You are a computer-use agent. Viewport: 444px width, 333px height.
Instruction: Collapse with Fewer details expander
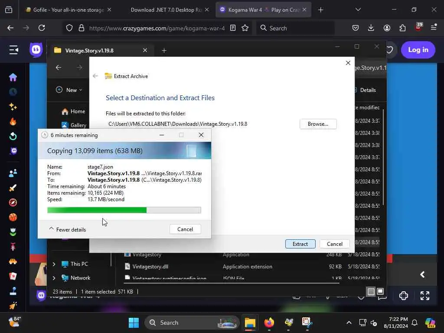[x=67, y=229]
